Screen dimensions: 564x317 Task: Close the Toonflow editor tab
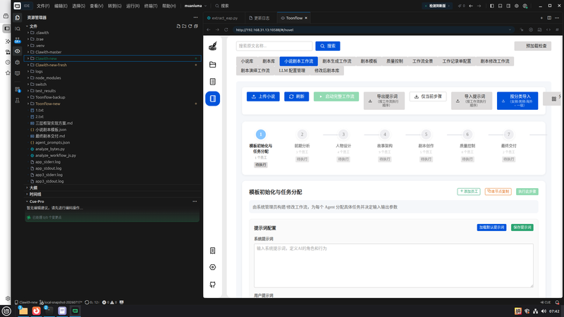click(306, 18)
